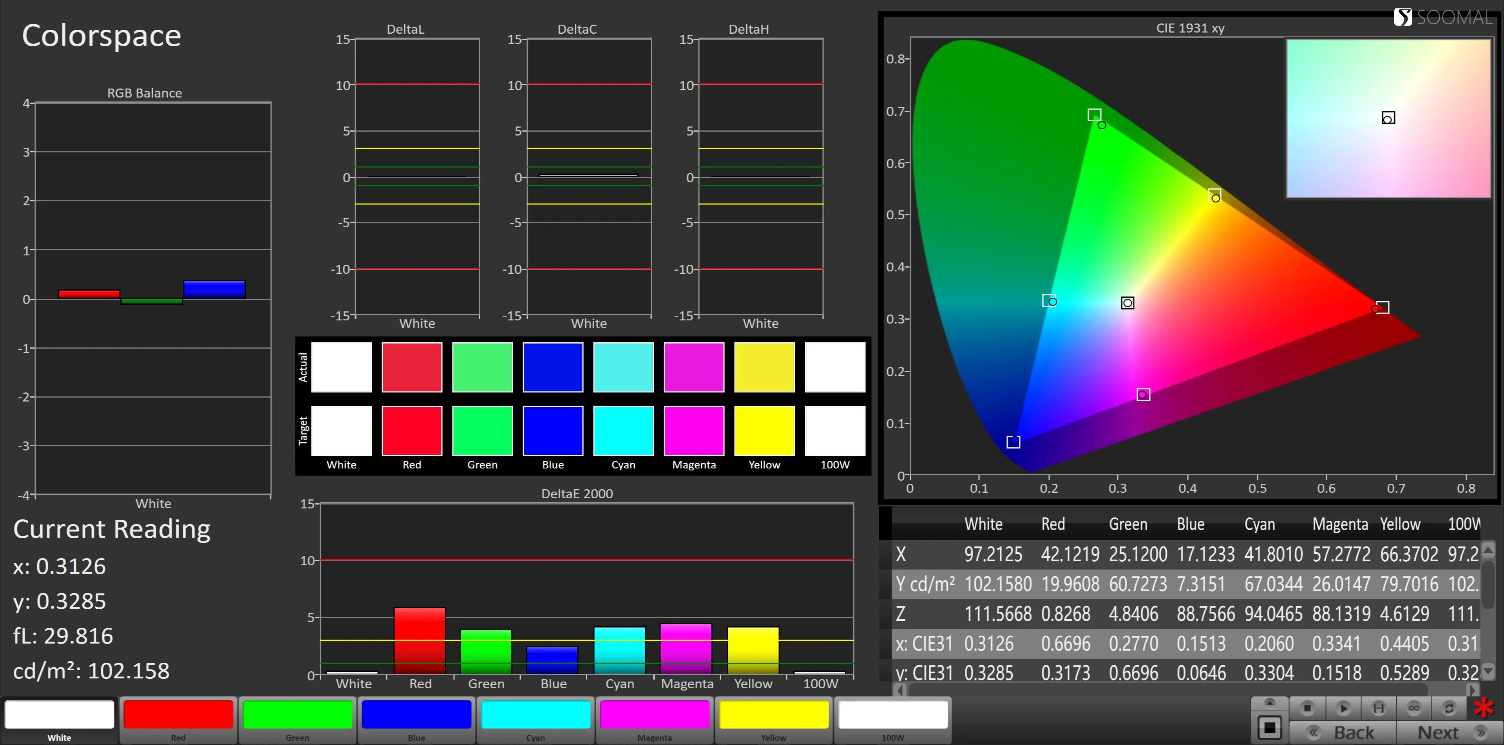This screenshot has width=1504, height=745.
Task: Click the Blue bar in RGB Balance chart
Action: pyautogui.click(x=214, y=289)
